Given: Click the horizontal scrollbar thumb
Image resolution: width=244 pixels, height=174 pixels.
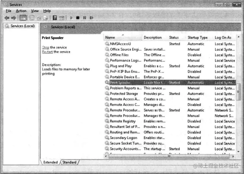Looking at the screenshot, I should pyautogui.click(x=169, y=156).
